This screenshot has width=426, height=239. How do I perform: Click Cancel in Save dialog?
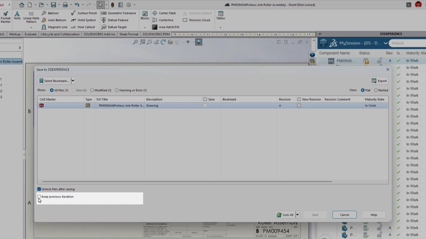click(x=344, y=215)
